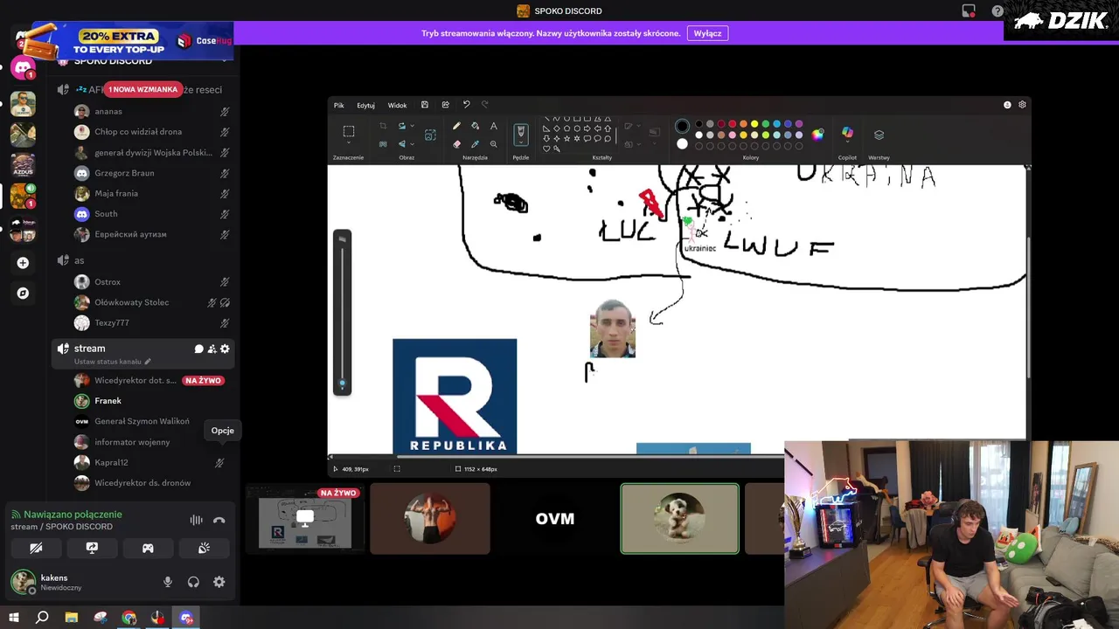
Task: Open the soundboard button in voice panel
Action: 204,548
